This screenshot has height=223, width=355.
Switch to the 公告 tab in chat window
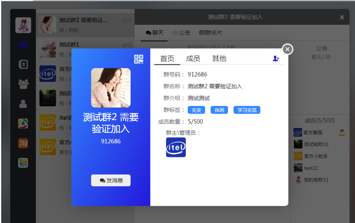coord(181,33)
